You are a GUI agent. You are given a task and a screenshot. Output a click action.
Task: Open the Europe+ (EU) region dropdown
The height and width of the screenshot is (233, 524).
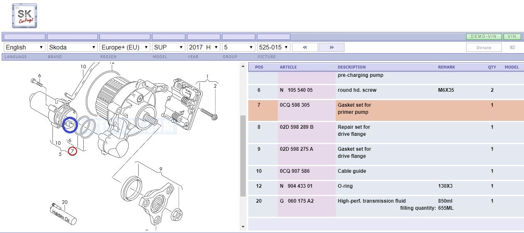125,47
